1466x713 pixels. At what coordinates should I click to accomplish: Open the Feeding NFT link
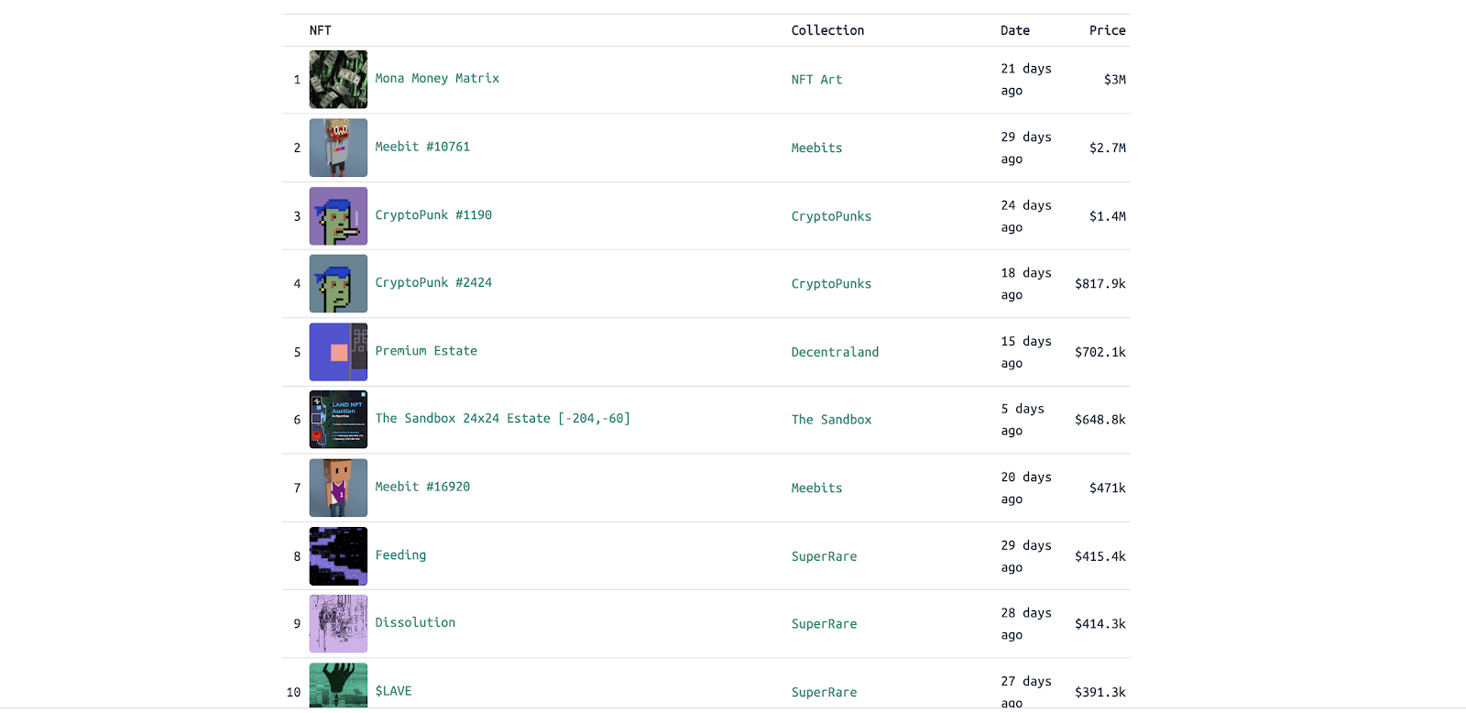pyautogui.click(x=400, y=554)
